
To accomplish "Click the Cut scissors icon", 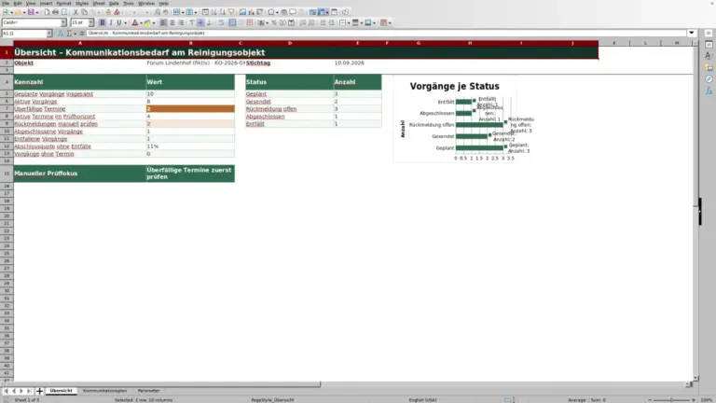I will 76,12.
